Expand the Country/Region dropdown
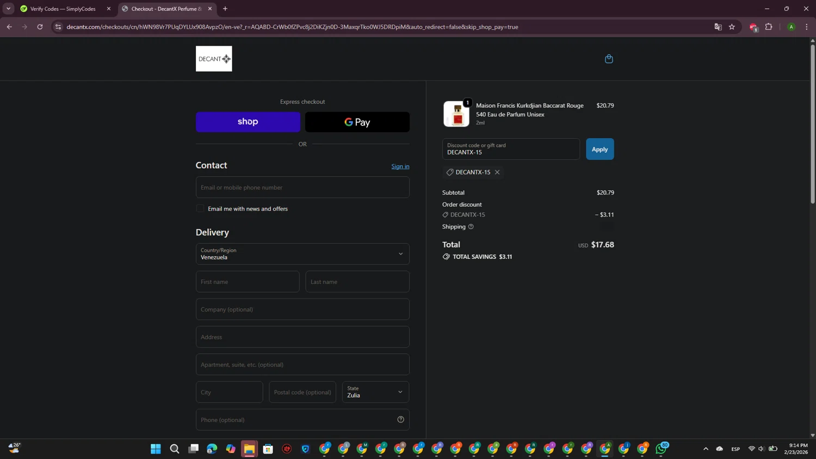The width and height of the screenshot is (816, 459). [x=302, y=254]
